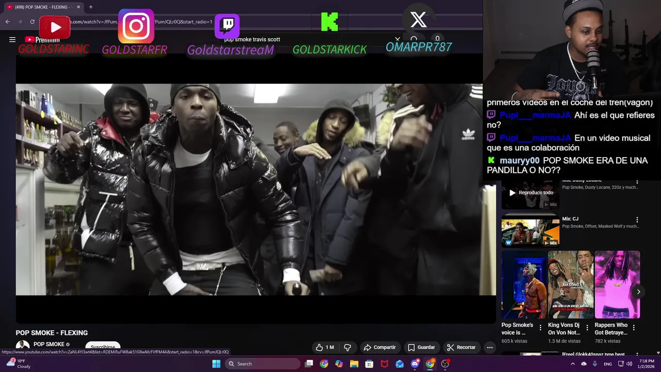Go back with the browser back arrow
The width and height of the screenshot is (661, 372).
pyautogui.click(x=7, y=22)
